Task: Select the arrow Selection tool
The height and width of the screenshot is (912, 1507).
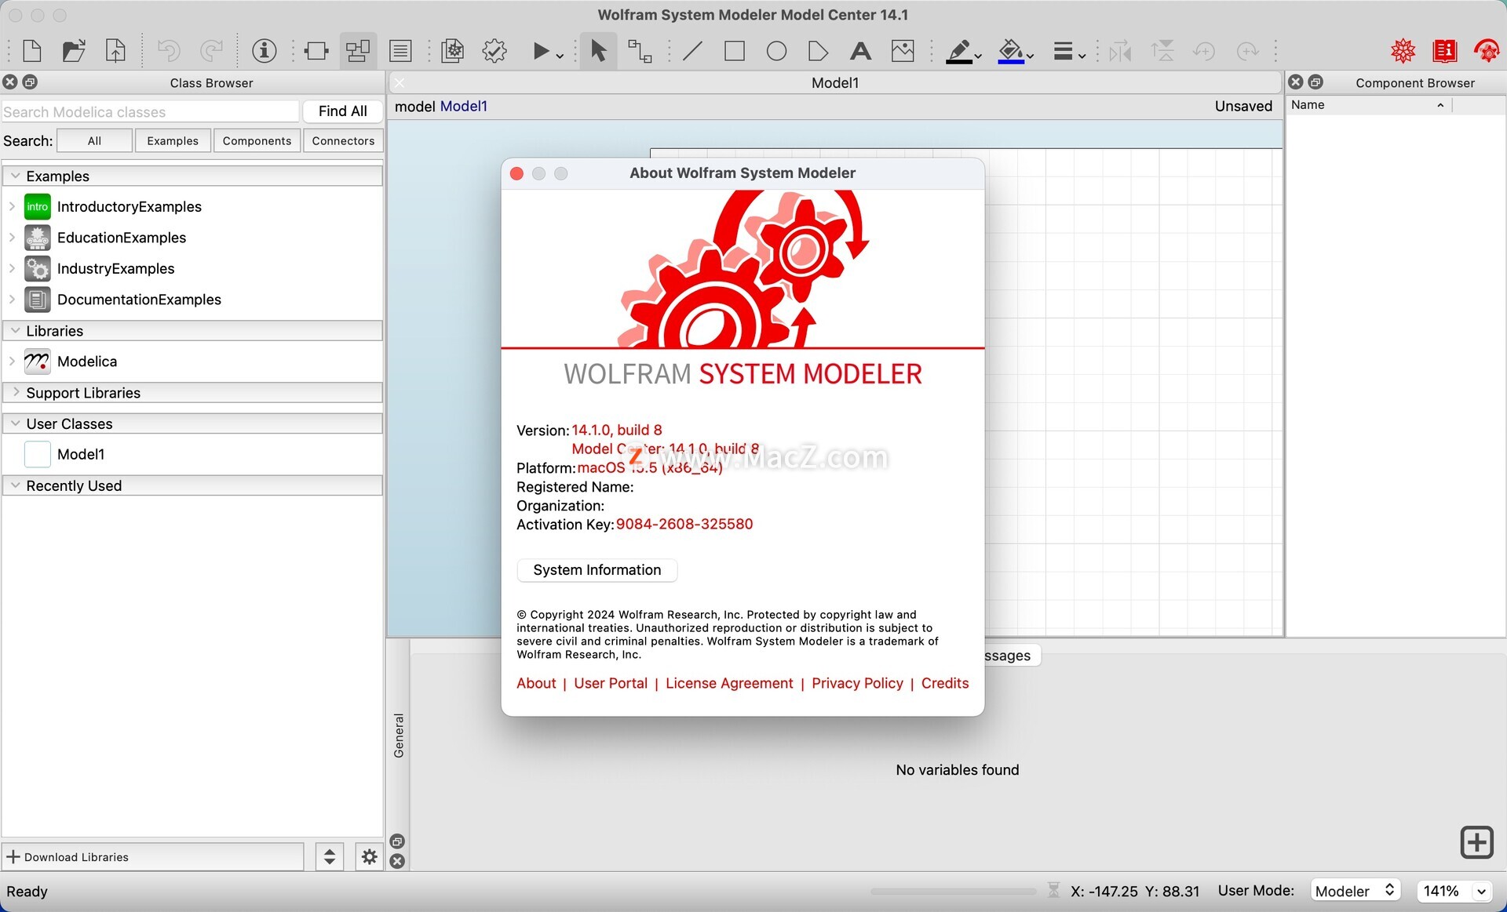Action: (598, 51)
